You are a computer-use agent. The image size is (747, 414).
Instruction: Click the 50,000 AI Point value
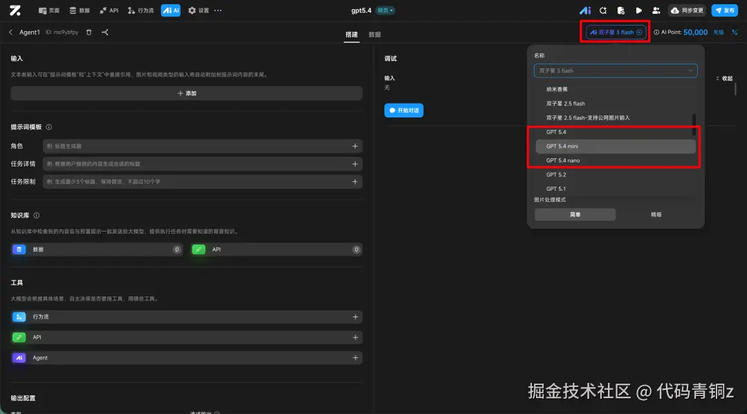point(696,32)
